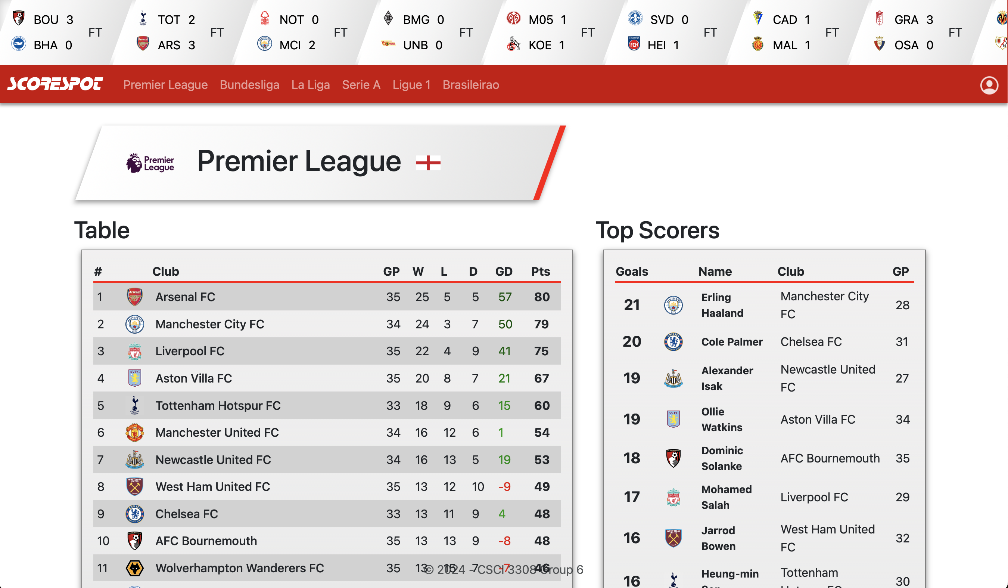Screen dimensions: 1008x588
Task: Open the TOT vs ARS match result
Action: coord(178,33)
